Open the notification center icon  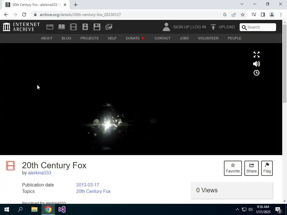point(278,210)
